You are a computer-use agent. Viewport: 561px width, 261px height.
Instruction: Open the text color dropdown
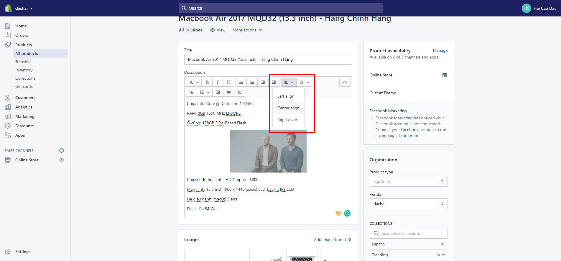click(x=304, y=82)
